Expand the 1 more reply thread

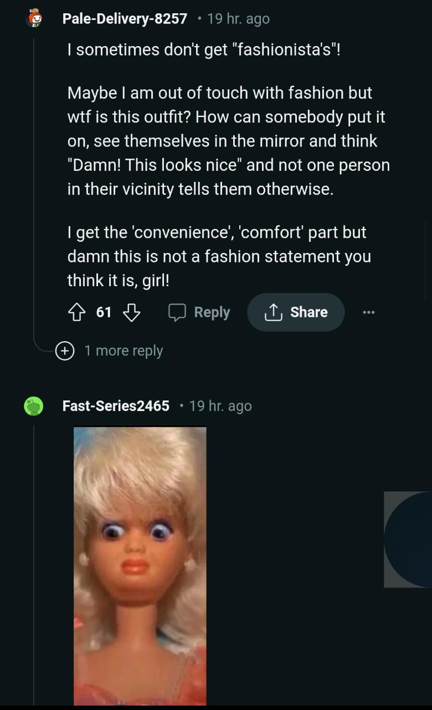pos(124,351)
